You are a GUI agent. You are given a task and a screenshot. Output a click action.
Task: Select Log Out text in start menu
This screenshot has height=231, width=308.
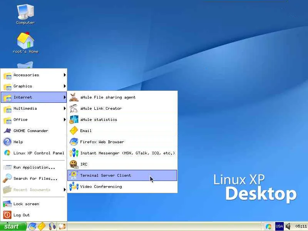pyautogui.click(x=22, y=215)
